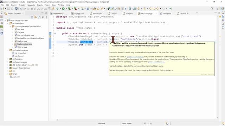Viewport: 225px width, 126px height.
Task: Click the Search magnifier icon
Action: tap(212, 9)
